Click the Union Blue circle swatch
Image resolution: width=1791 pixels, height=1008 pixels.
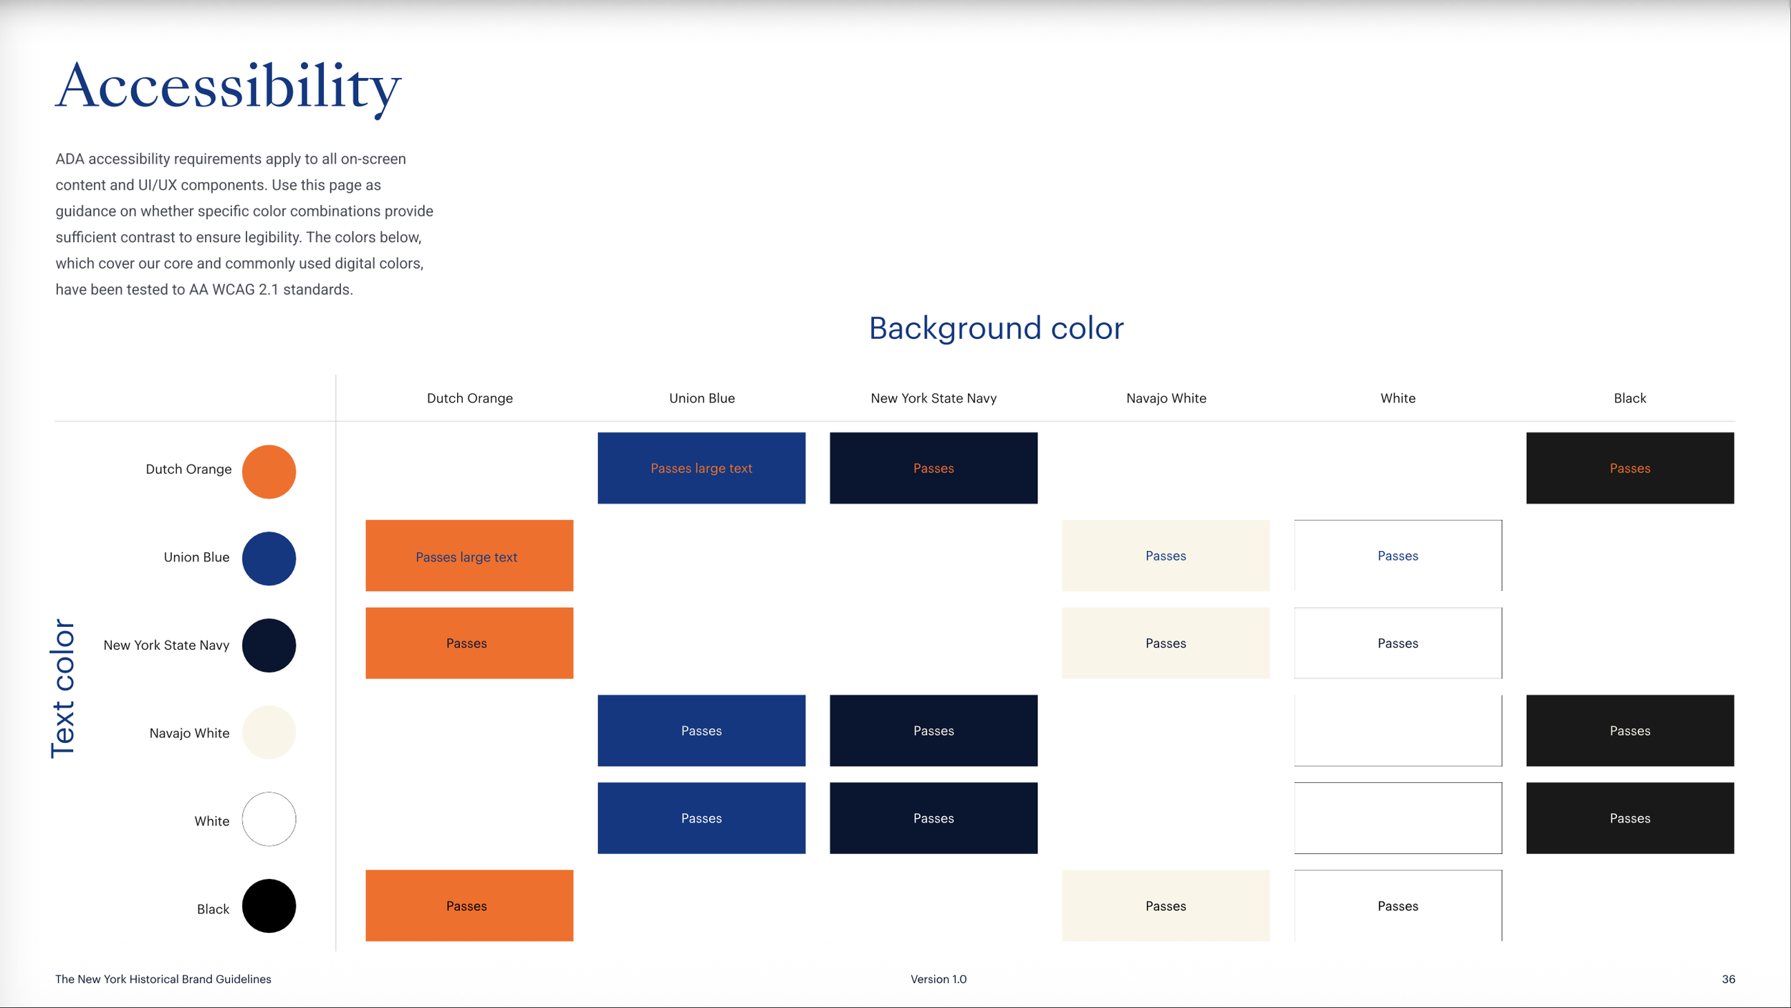click(x=269, y=558)
